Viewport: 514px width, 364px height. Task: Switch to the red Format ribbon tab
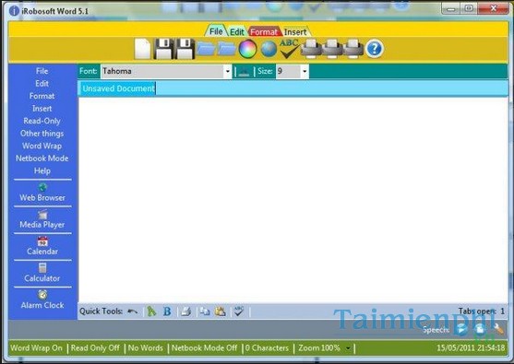(264, 31)
